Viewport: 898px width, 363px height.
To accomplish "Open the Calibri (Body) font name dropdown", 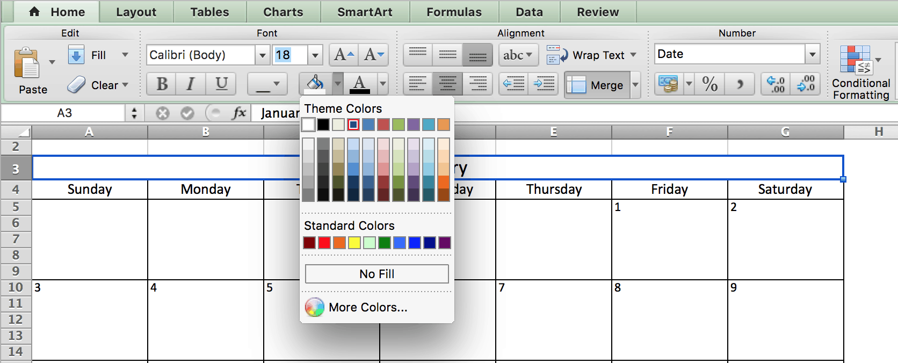I will click(x=262, y=55).
